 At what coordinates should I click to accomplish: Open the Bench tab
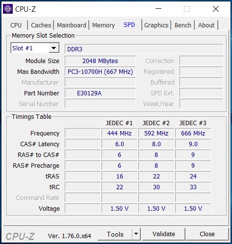pos(183,25)
